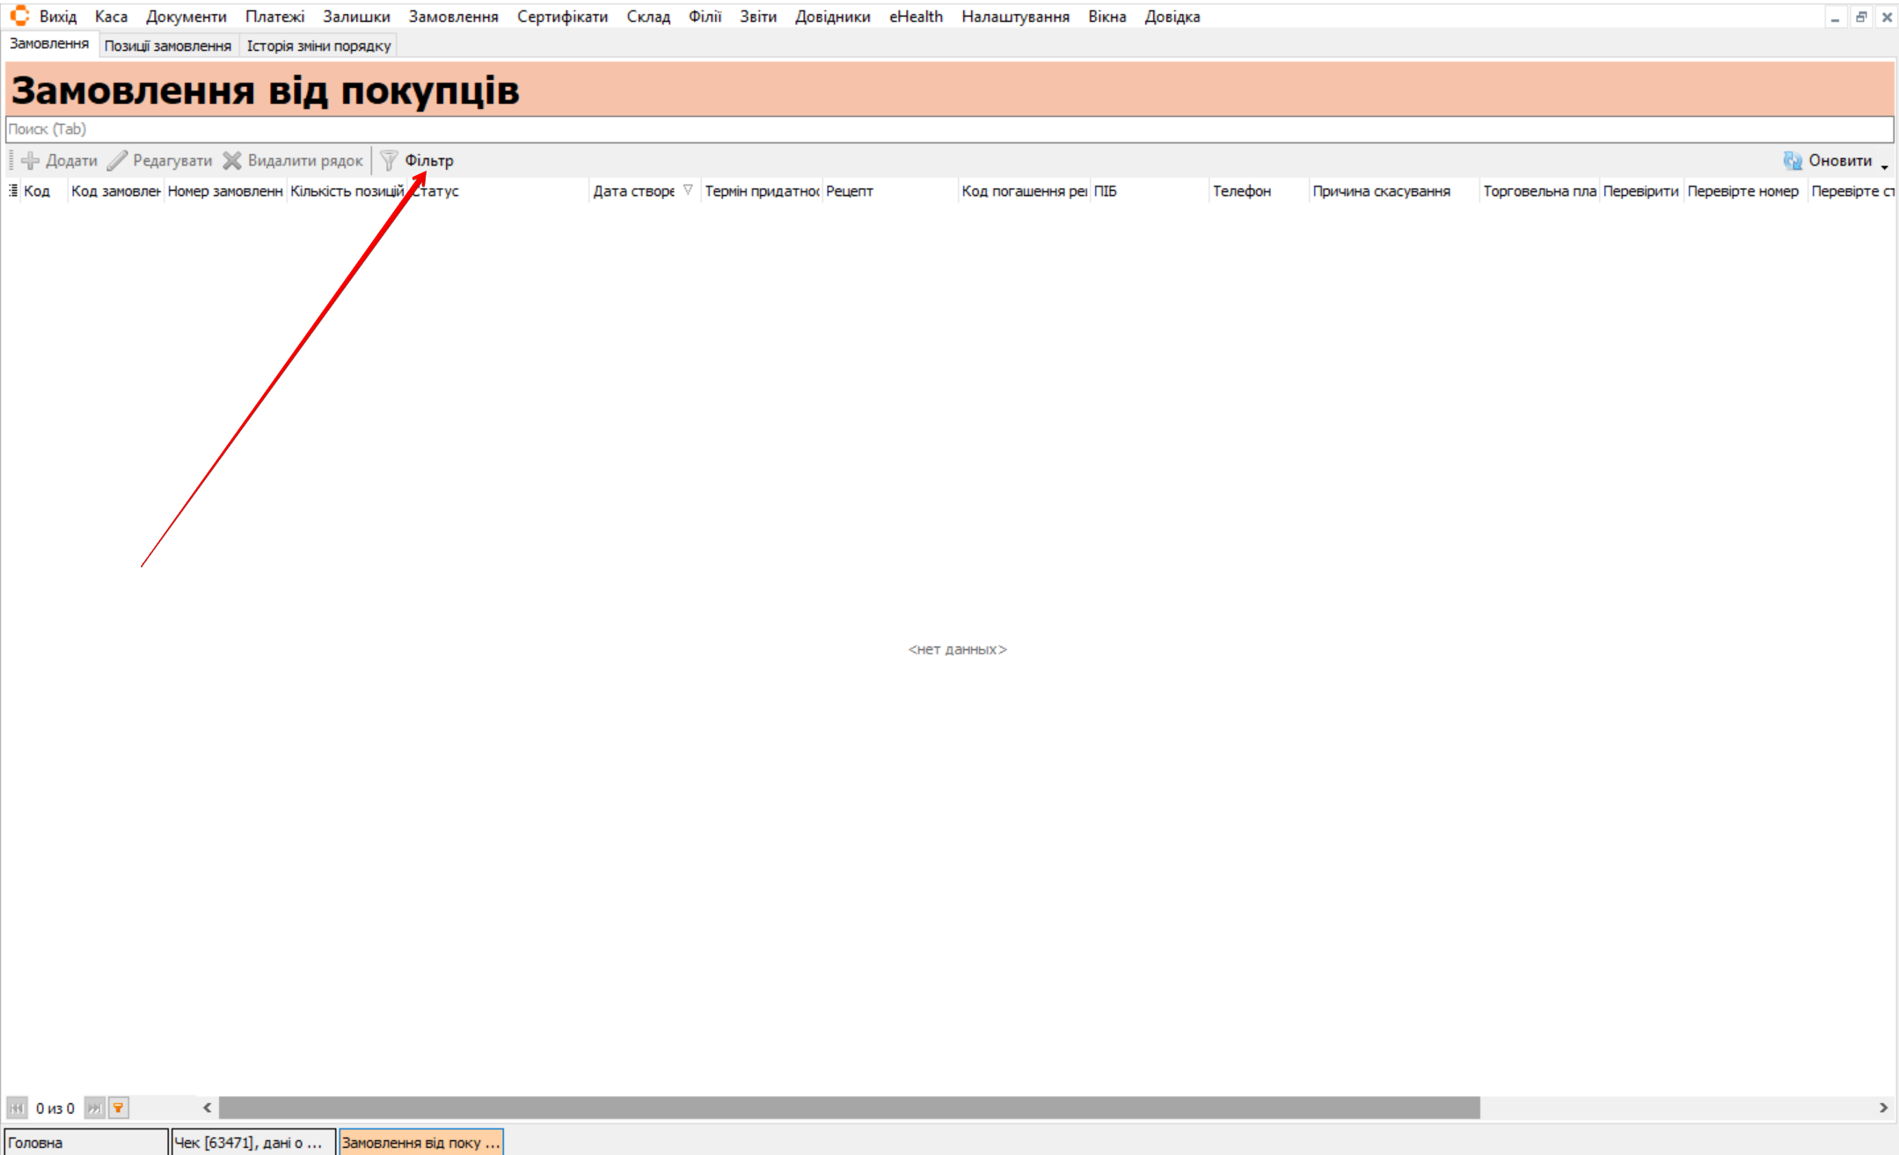
Task: Click the horizontal scrollbar thumb
Action: [849, 1107]
